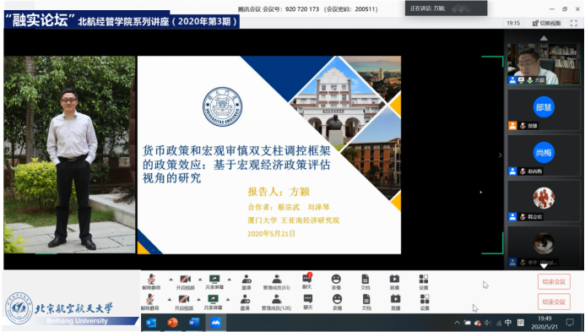The image size is (585, 332).
Task: Select 尚梅 participant tile
Action: (544, 155)
